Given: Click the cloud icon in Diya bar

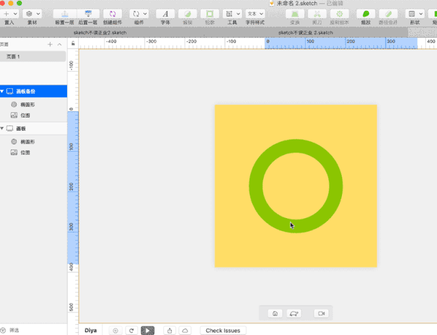Looking at the screenshot, I should point(185,330).
